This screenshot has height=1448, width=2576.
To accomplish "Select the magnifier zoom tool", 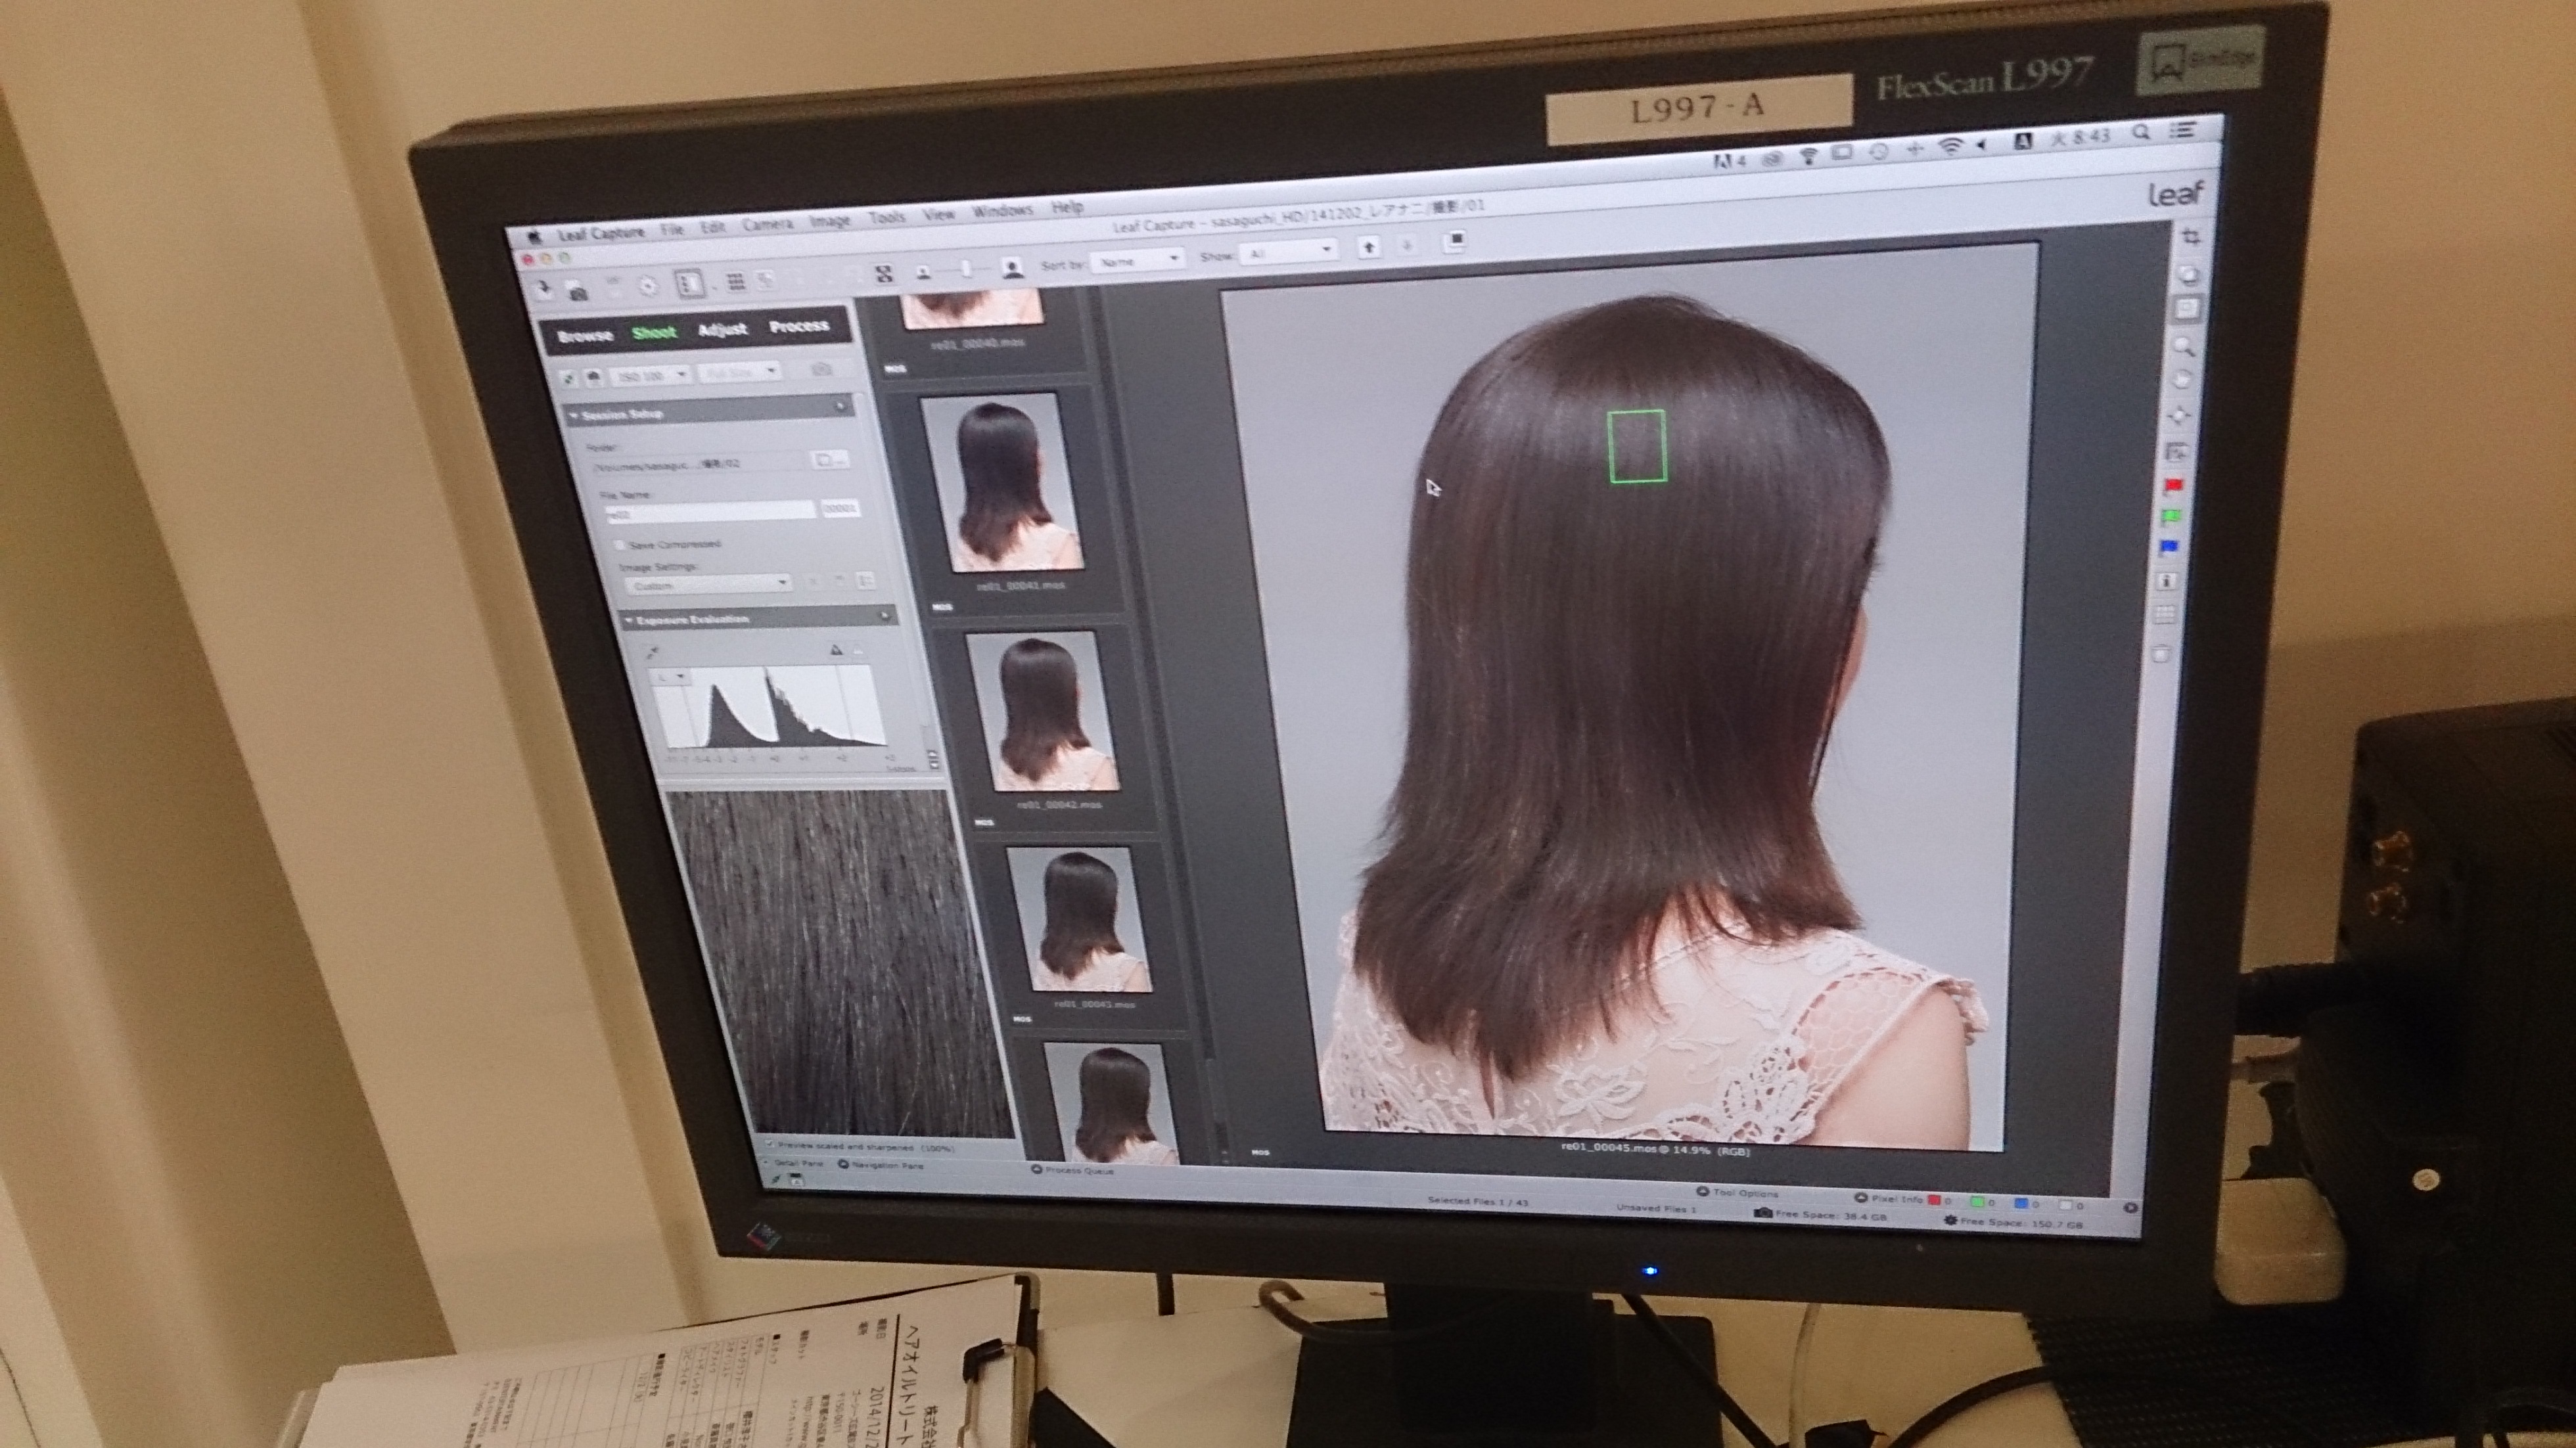I will (x=2184, y=346).
